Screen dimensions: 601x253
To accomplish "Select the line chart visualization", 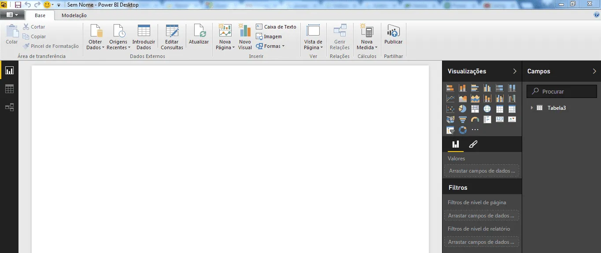I will pyautogui.click(x=450, y=98).
